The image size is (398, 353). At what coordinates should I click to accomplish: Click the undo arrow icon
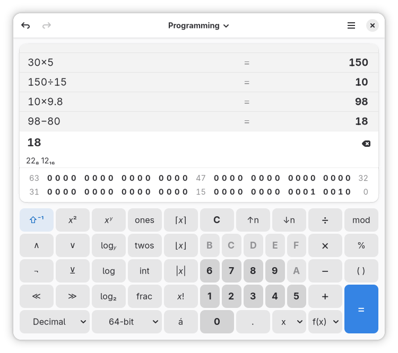25,25
